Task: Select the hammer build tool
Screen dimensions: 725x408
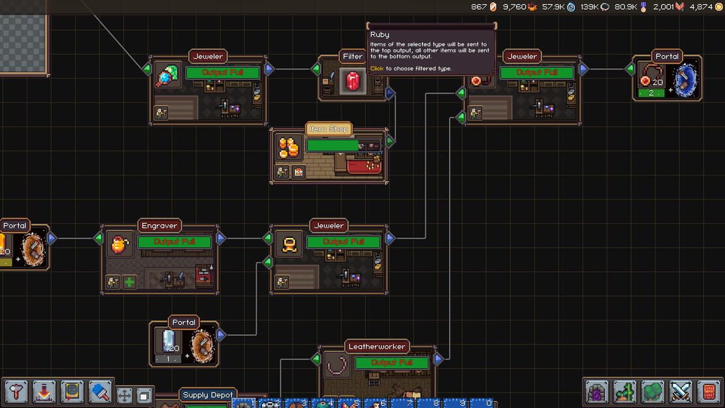Action: coord(16,392)
